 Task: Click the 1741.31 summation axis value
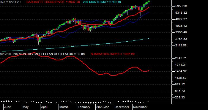pos(181,65)
